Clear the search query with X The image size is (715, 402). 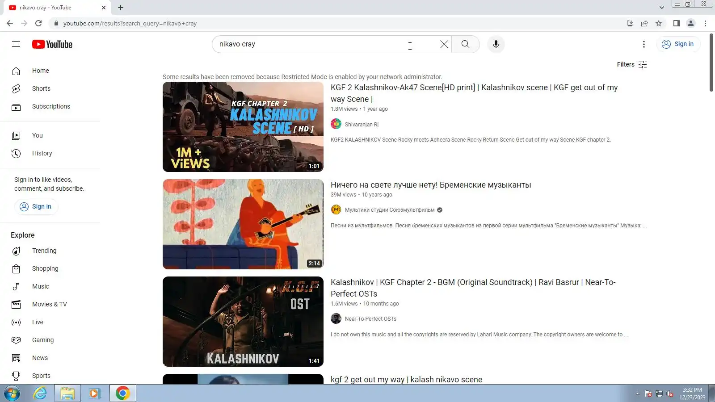(444, 44)
